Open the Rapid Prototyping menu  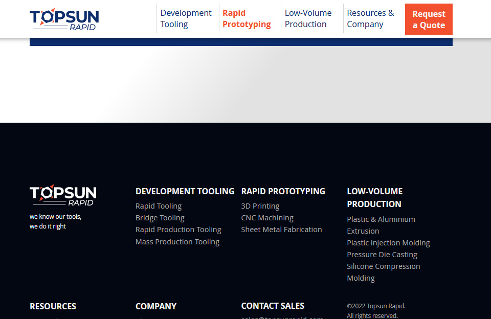[x=247, y=18]
